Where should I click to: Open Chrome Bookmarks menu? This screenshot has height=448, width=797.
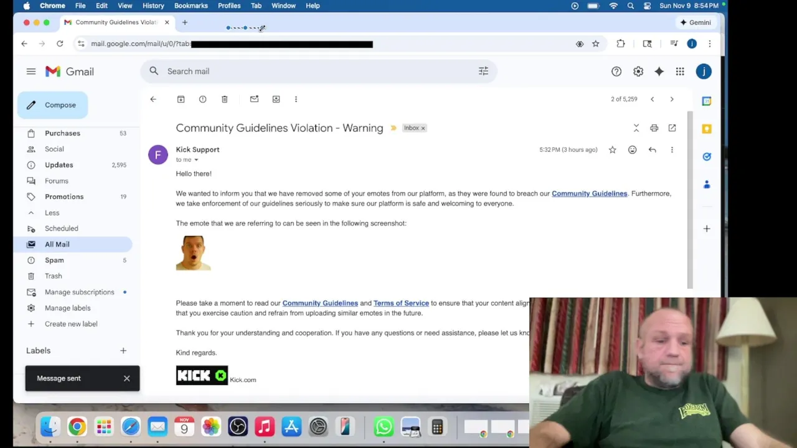(x=191, y=6)
